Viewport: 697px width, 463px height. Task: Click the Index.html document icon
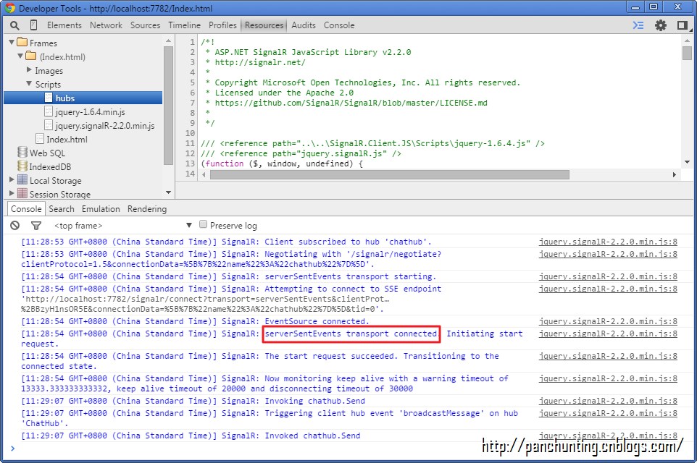(x=40, y=139)
